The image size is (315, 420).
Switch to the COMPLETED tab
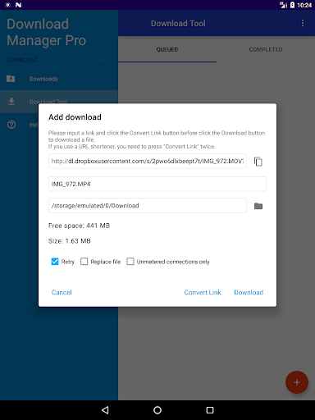click(266, 49)
